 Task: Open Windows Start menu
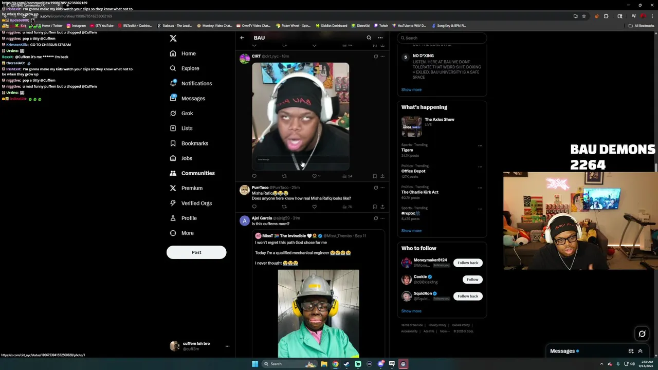255,364
